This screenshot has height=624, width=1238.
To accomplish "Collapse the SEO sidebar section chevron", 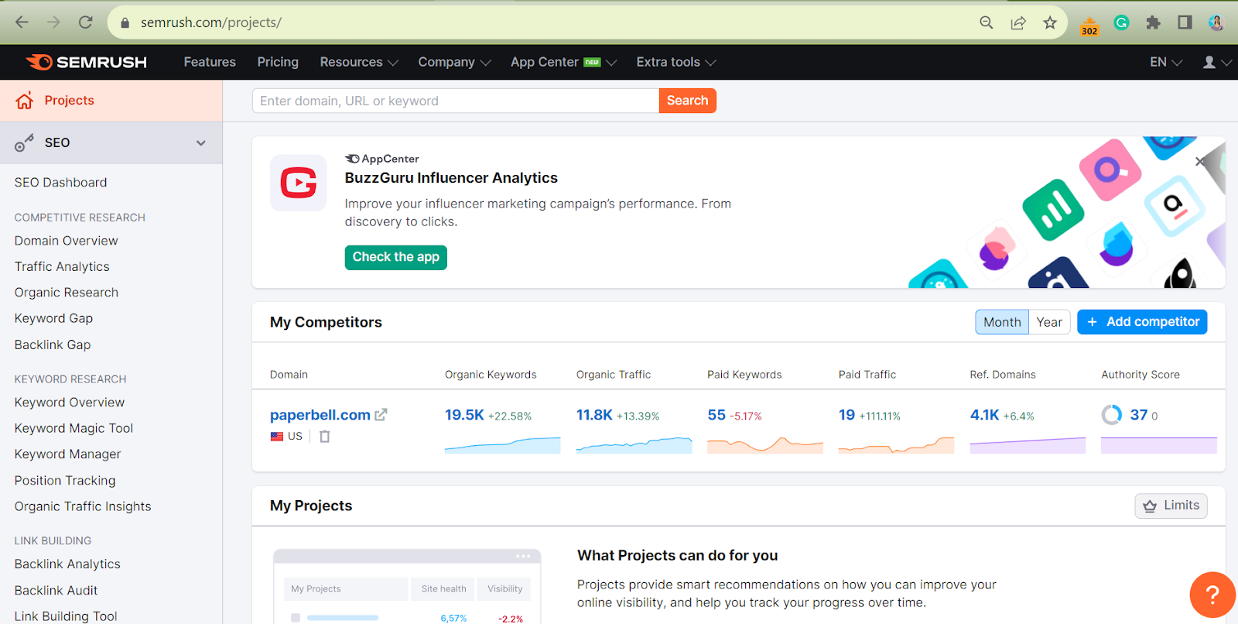I will [201, 143].
